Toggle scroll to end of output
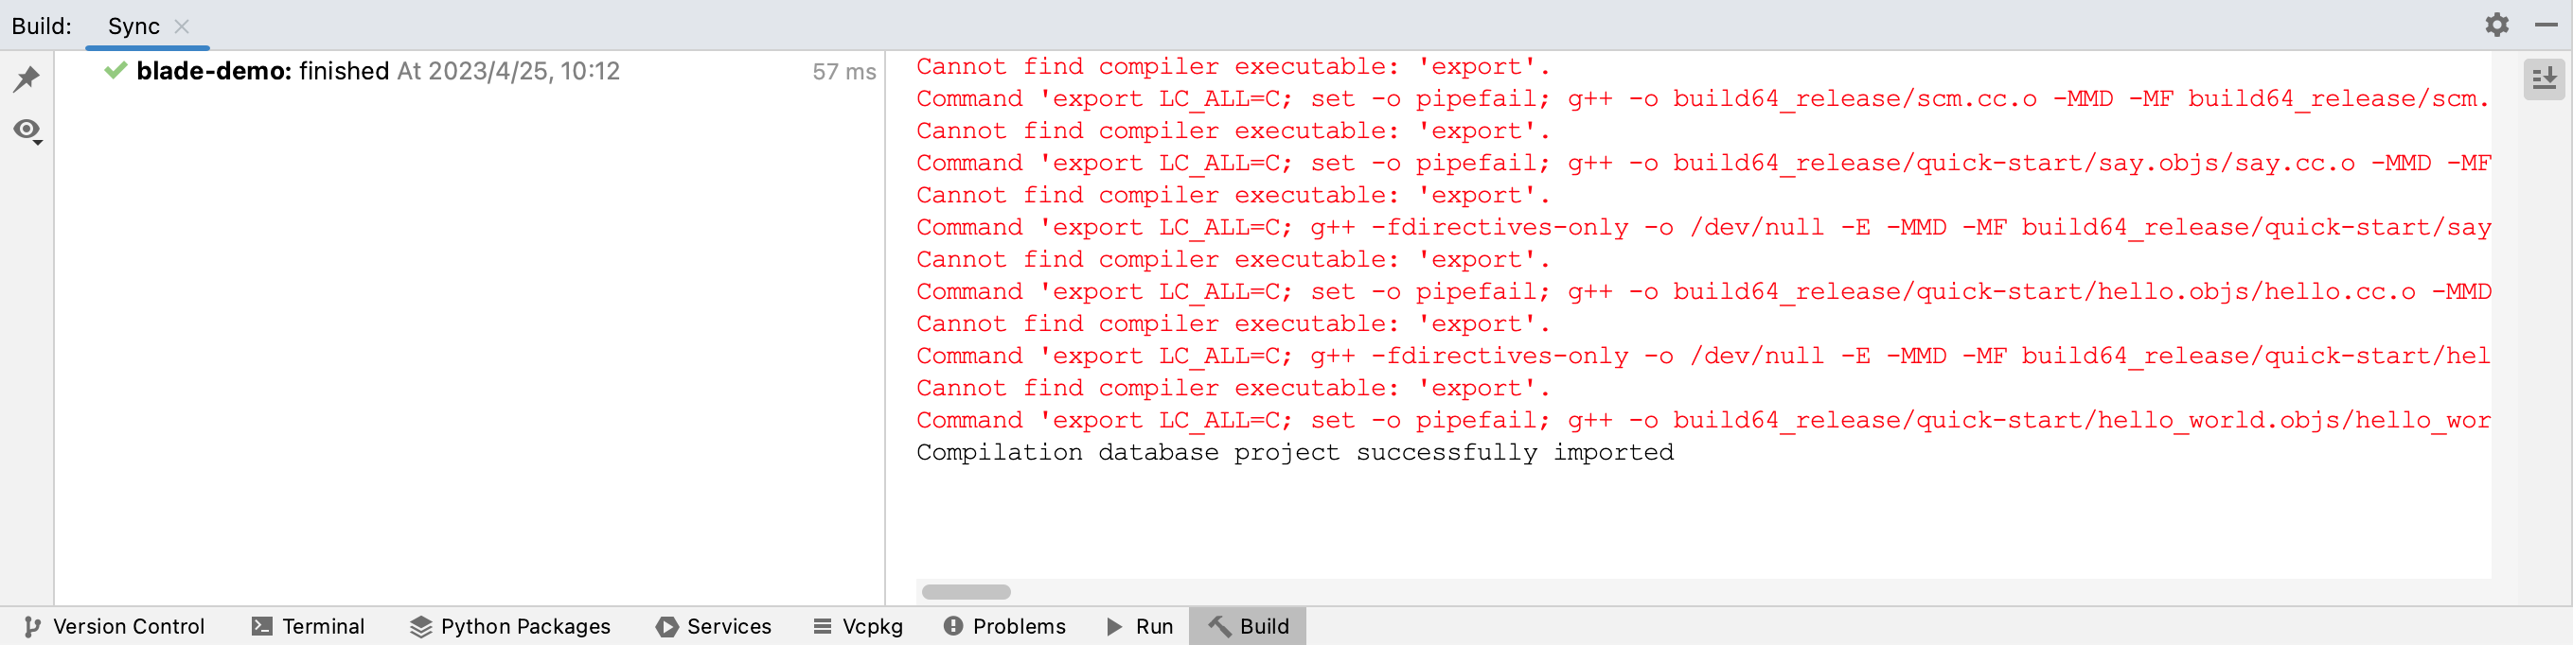This screenshot has height=645, width=2573. (2544, 78)
